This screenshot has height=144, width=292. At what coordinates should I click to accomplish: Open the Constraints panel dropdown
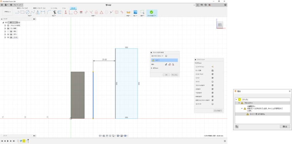pos(93,16)
